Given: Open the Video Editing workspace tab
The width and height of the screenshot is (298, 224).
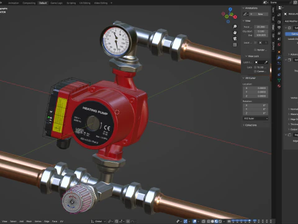Looking at the screenshot, I should point(101,3).
